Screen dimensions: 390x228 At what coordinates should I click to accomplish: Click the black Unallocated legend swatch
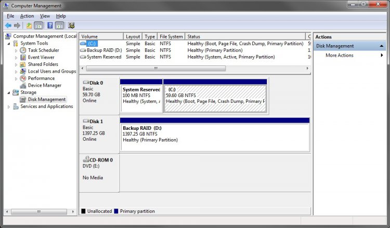pyautogui.click(x=83, y=211)
